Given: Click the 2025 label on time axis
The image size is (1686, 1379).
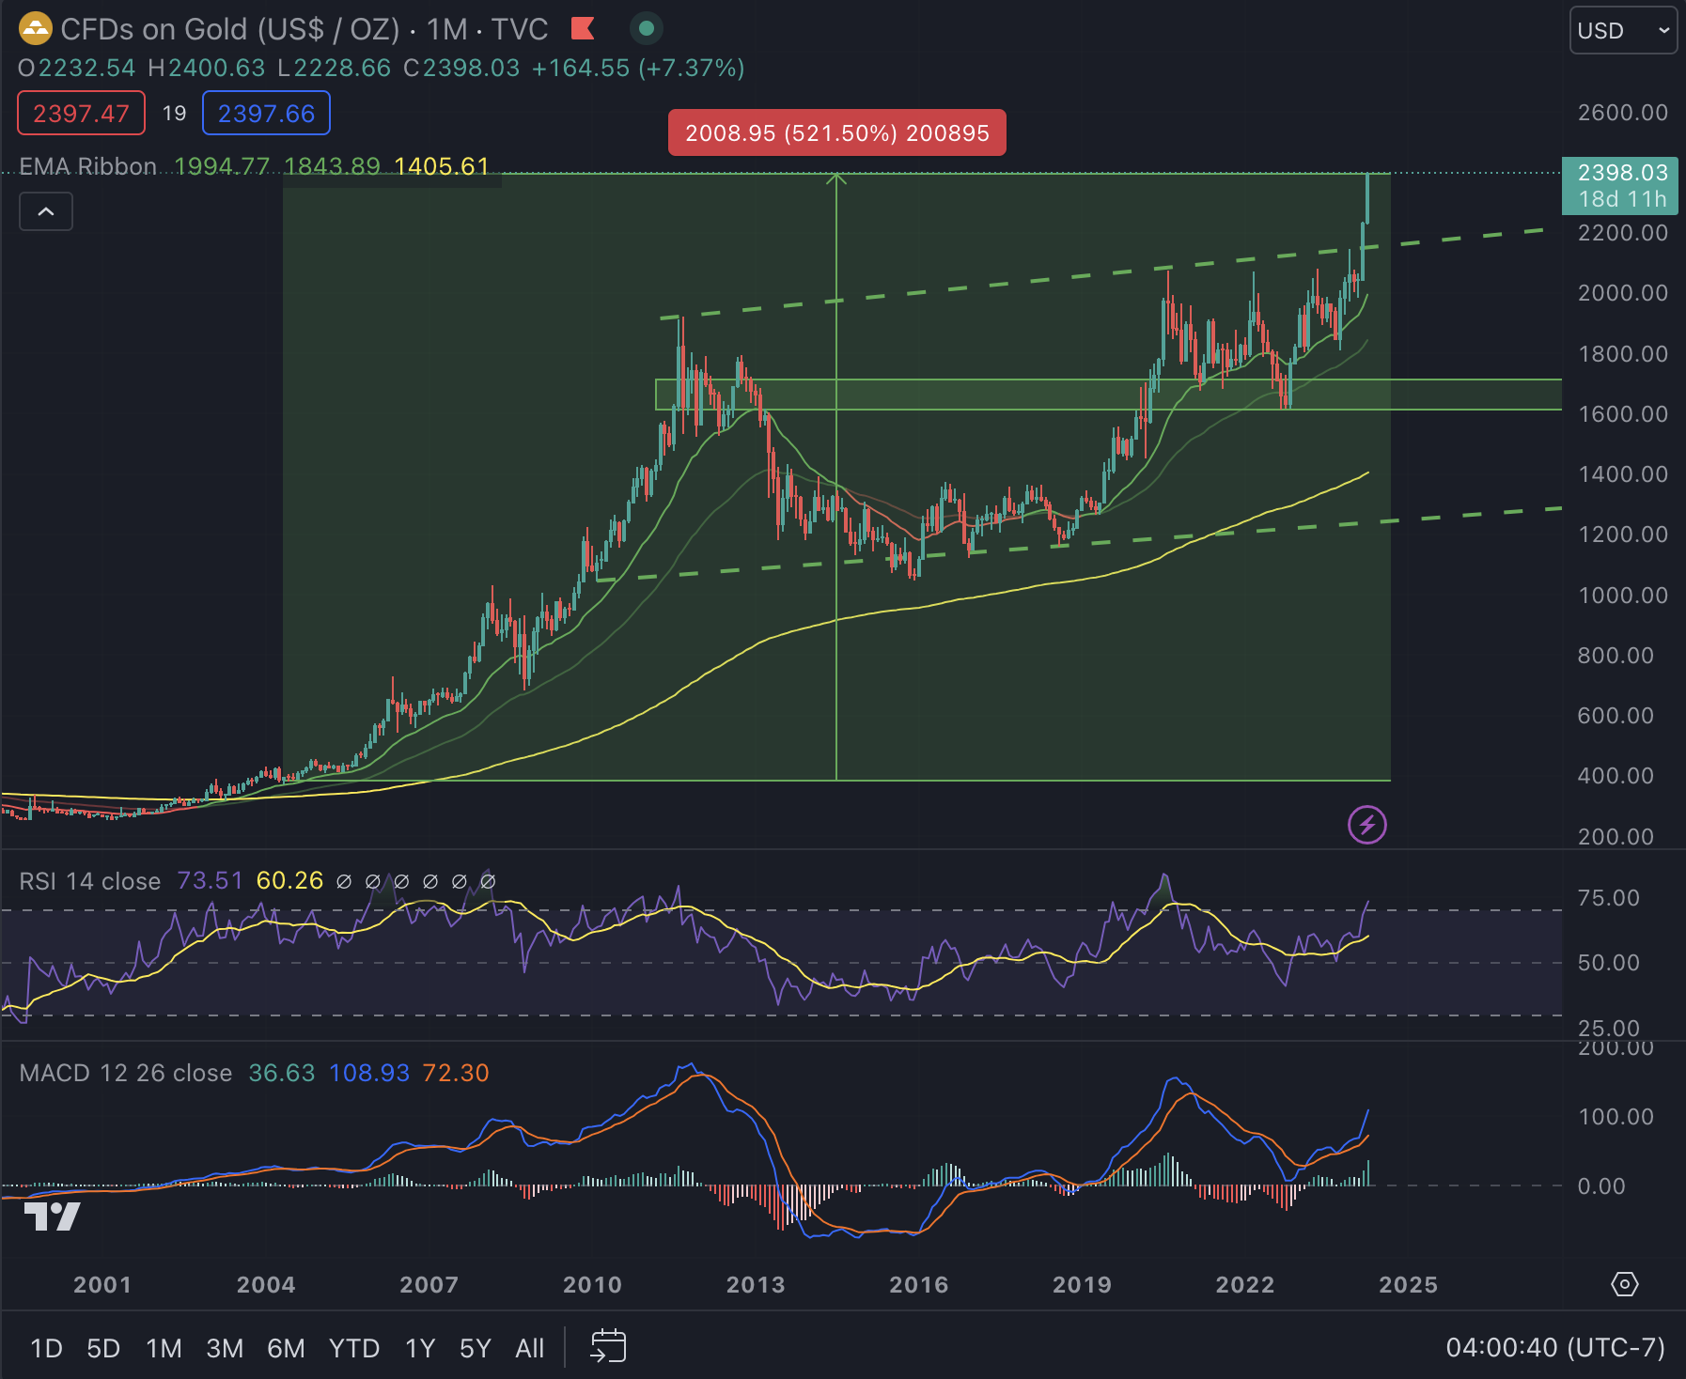Looking at the screenshot, I should coord(1408,1285).
